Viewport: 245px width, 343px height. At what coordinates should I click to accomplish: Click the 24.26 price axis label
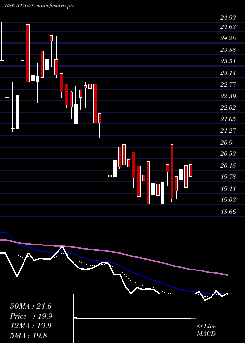228,38
